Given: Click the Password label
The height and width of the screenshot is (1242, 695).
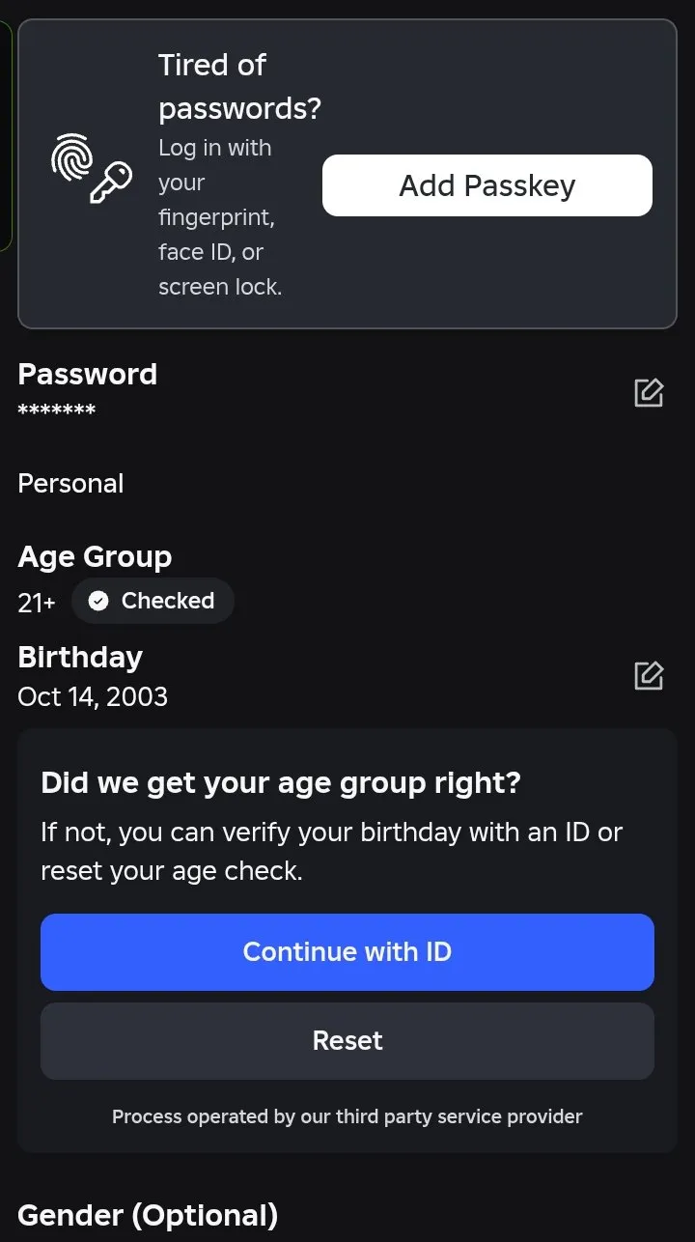Looking at the screenshot, I should [88, 374].
